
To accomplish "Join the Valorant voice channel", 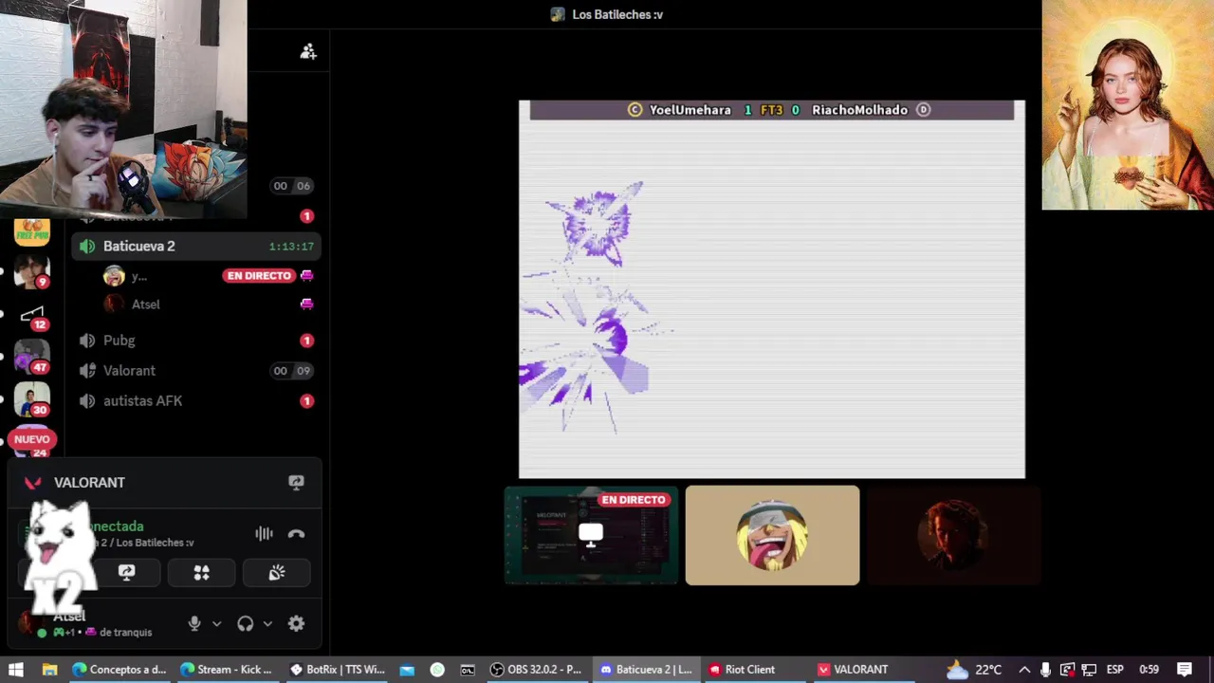I will coord(196,371).
